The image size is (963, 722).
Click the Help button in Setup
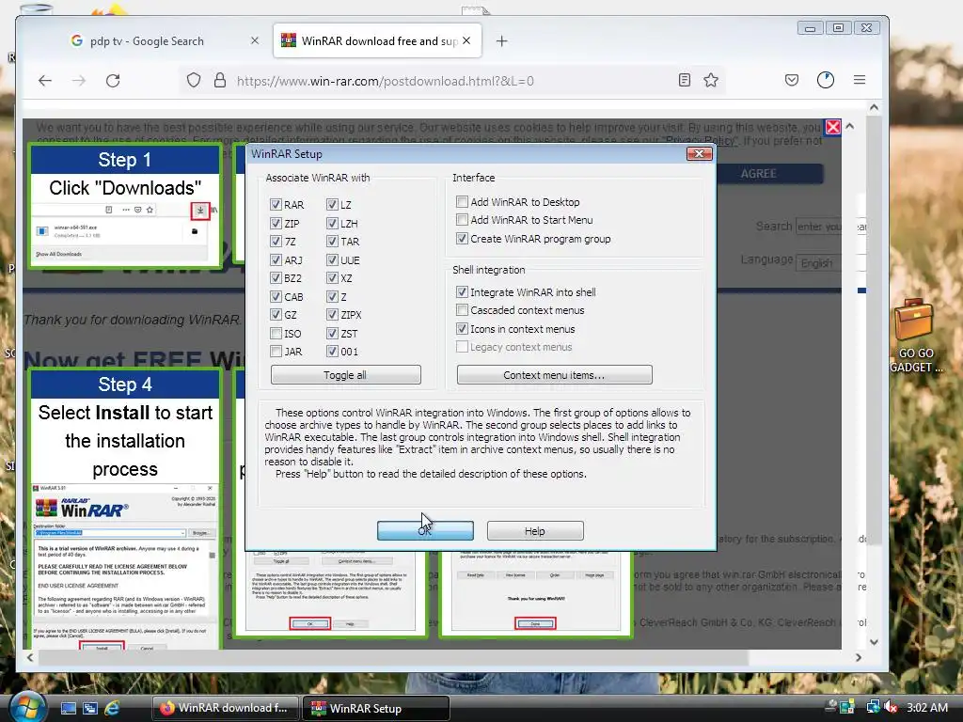(535, 530)
